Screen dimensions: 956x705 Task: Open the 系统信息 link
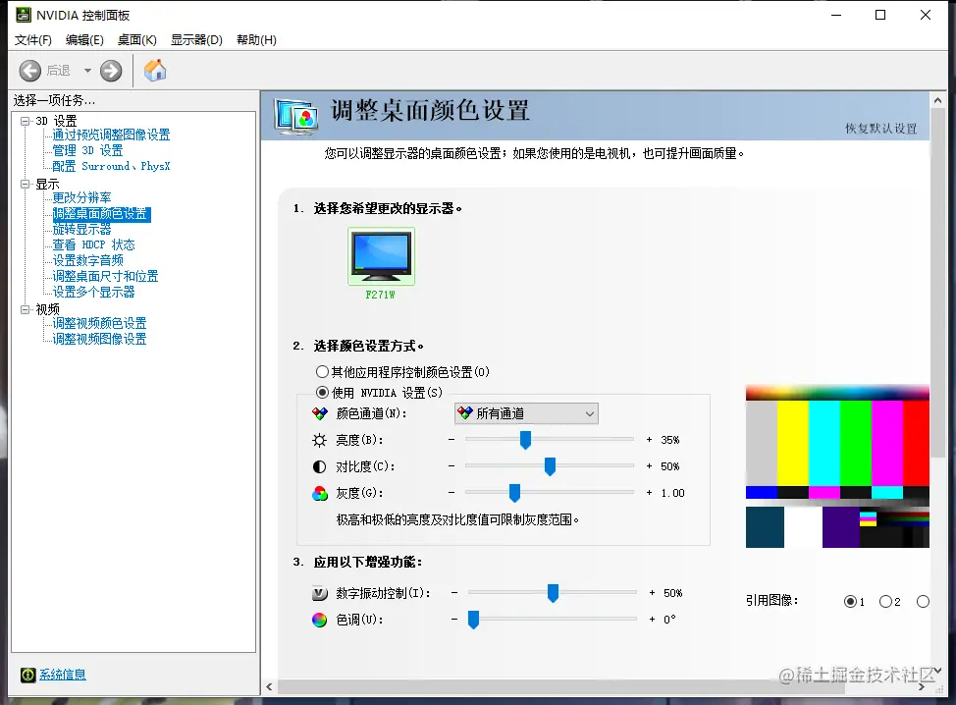point(62,675)
